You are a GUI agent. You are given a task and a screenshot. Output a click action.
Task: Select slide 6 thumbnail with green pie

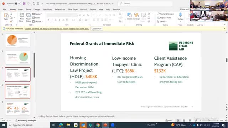tap(17, 58)
